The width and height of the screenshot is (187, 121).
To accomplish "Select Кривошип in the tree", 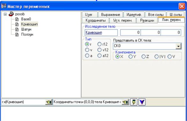I will point(29,24).
